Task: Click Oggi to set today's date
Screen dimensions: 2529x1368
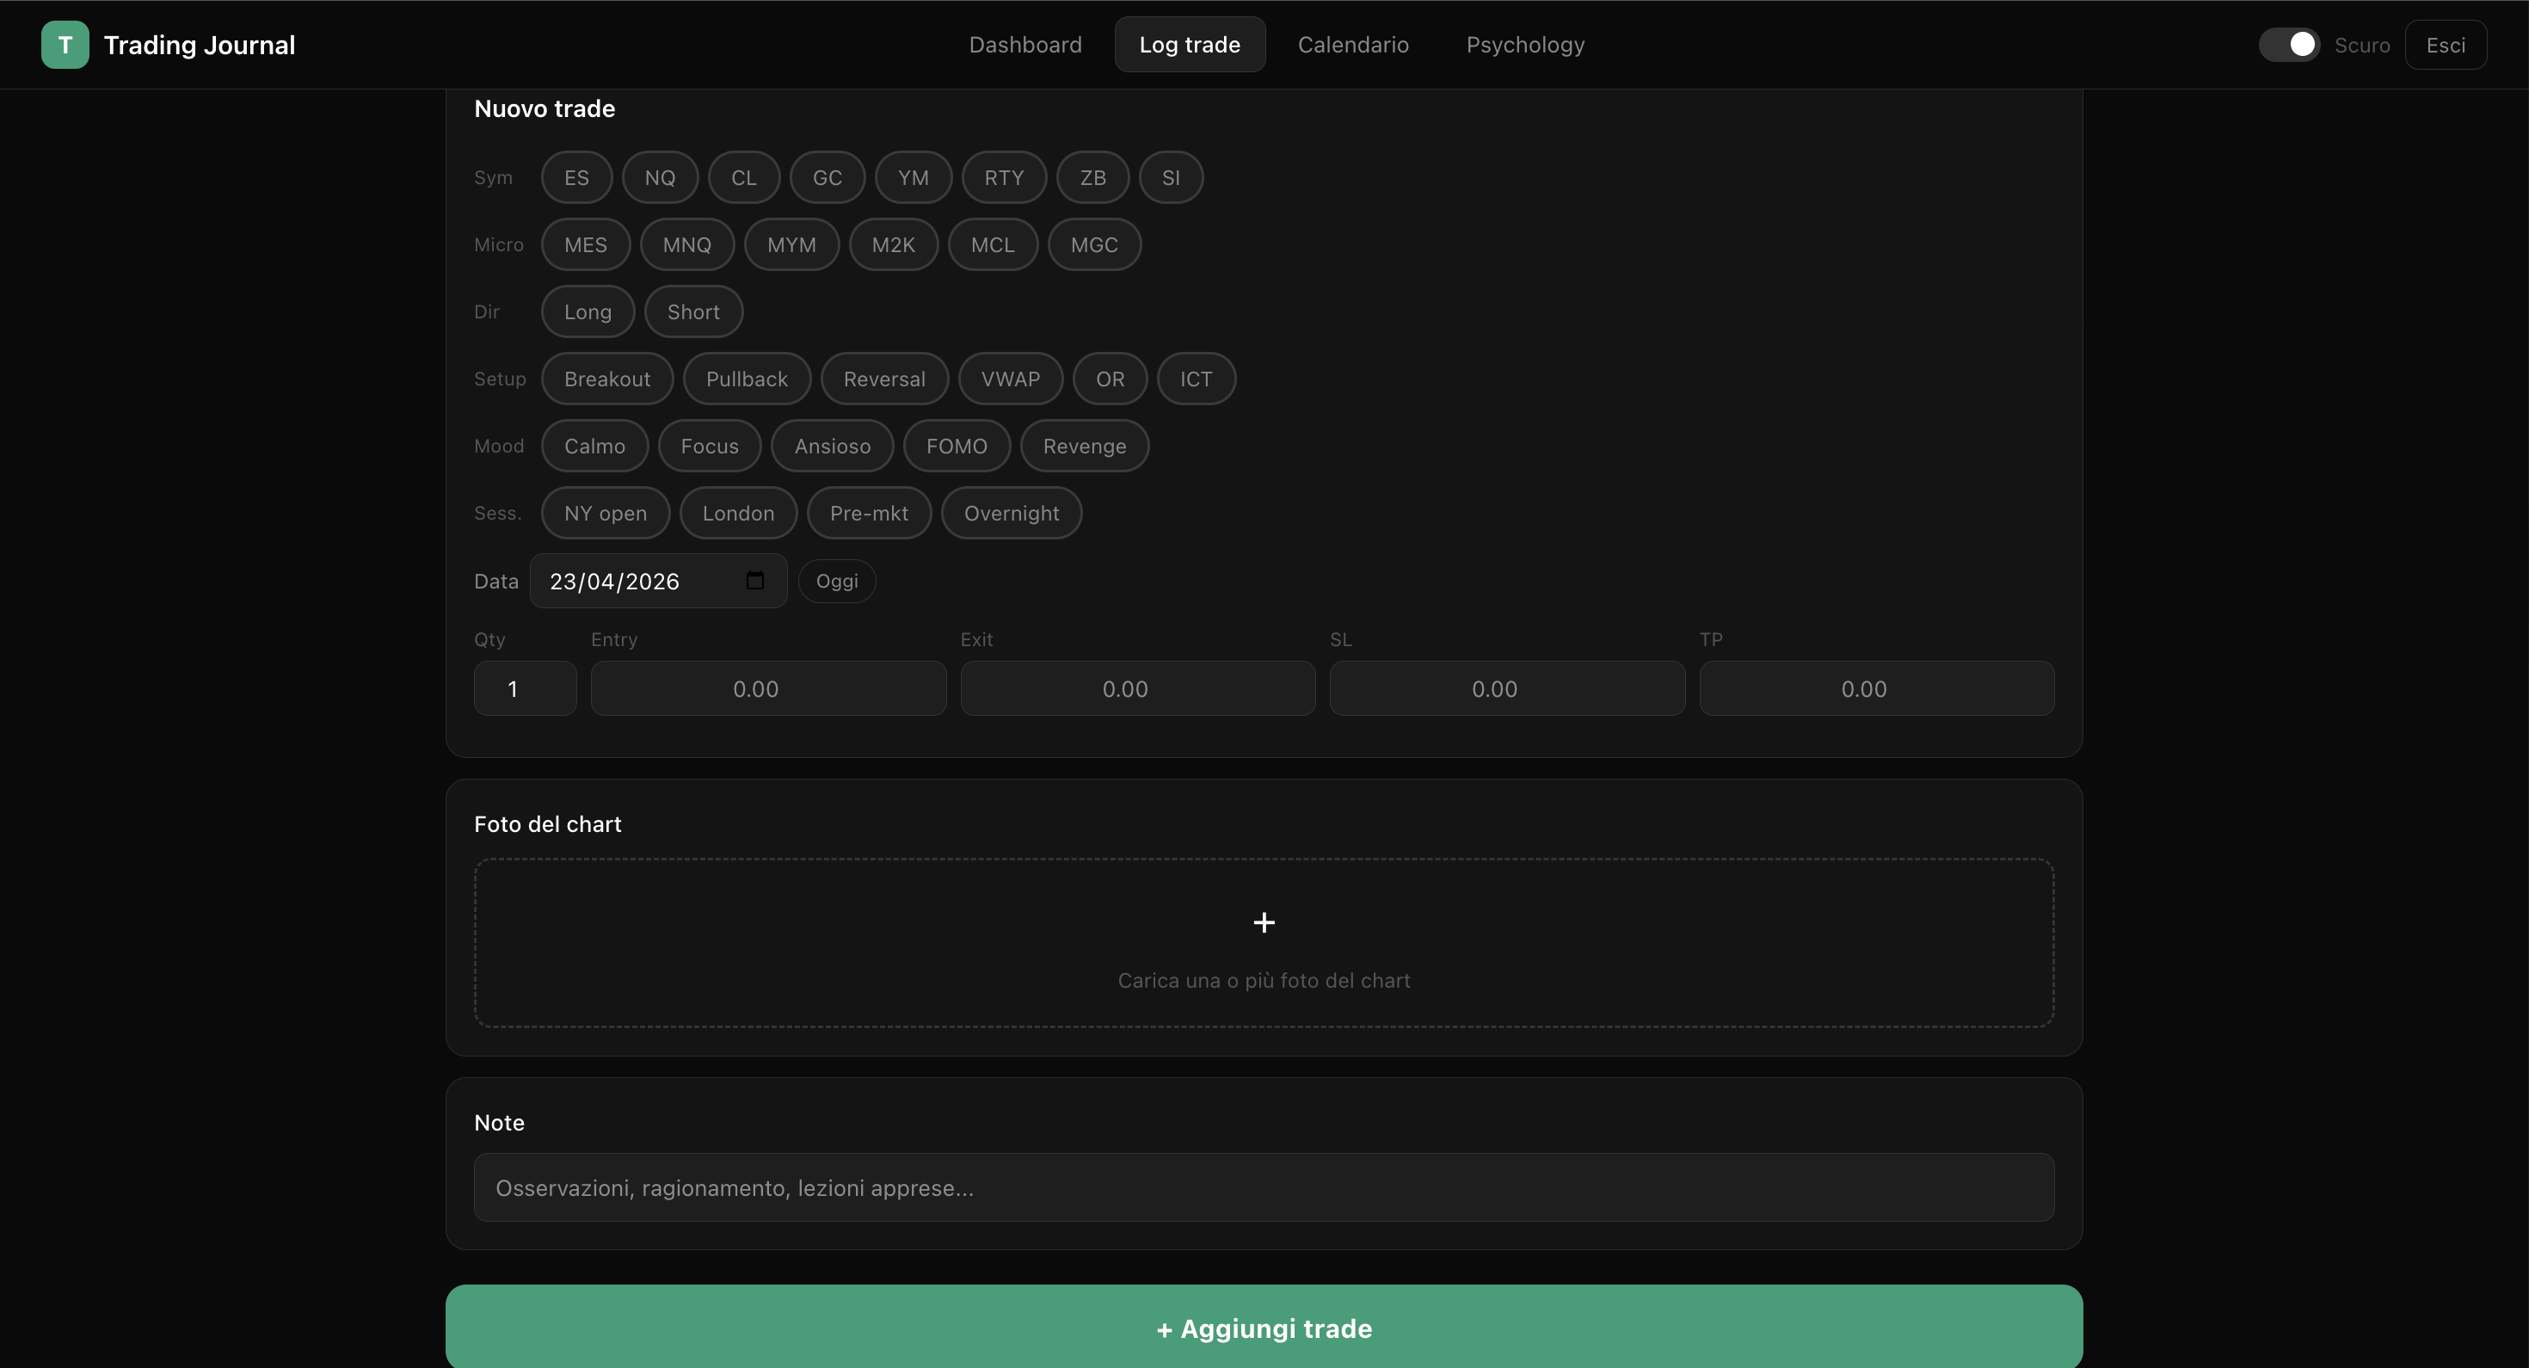Action: [836, 581]
